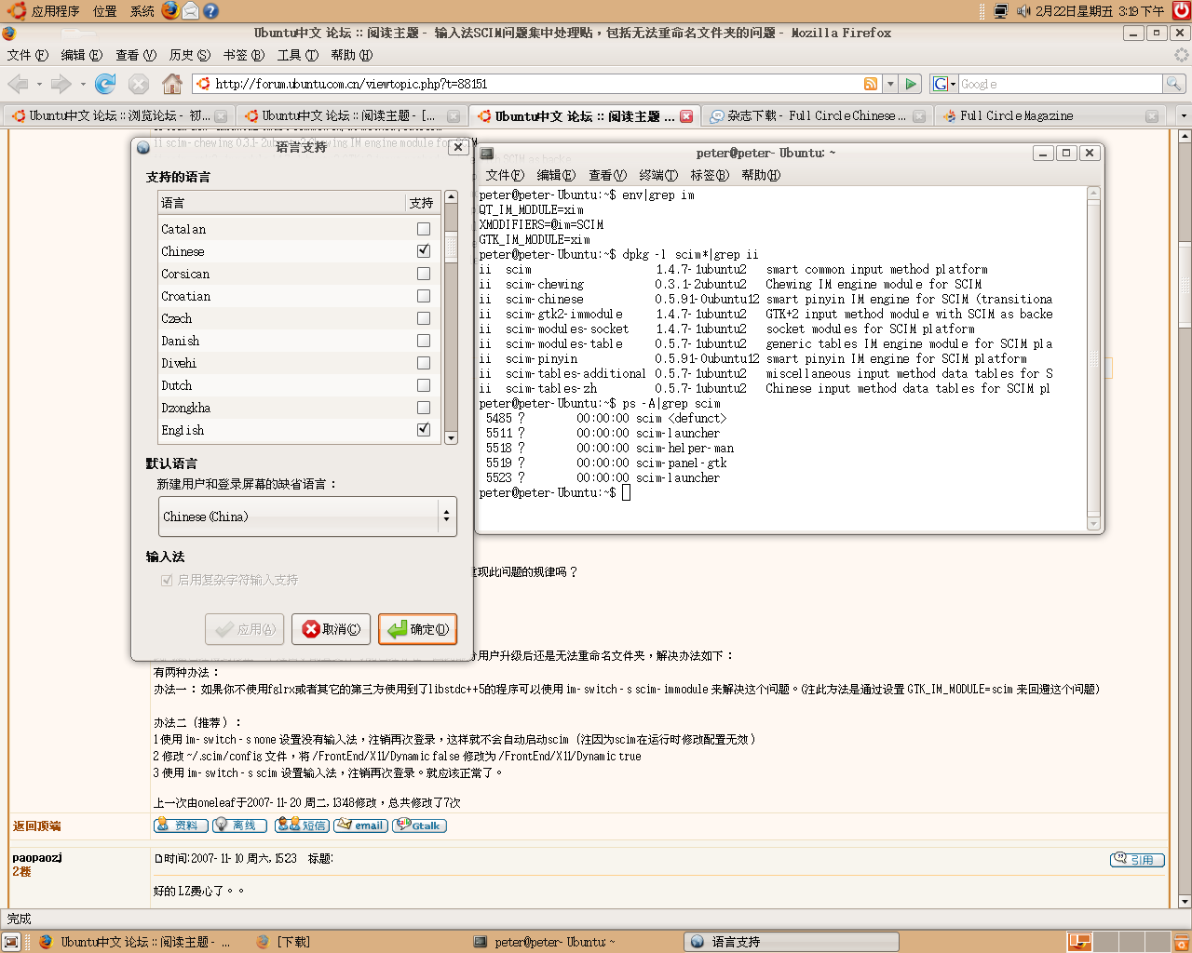Close the third forum tab
The height and width of the screenshot is (953, 1192).
pos(686,116)
